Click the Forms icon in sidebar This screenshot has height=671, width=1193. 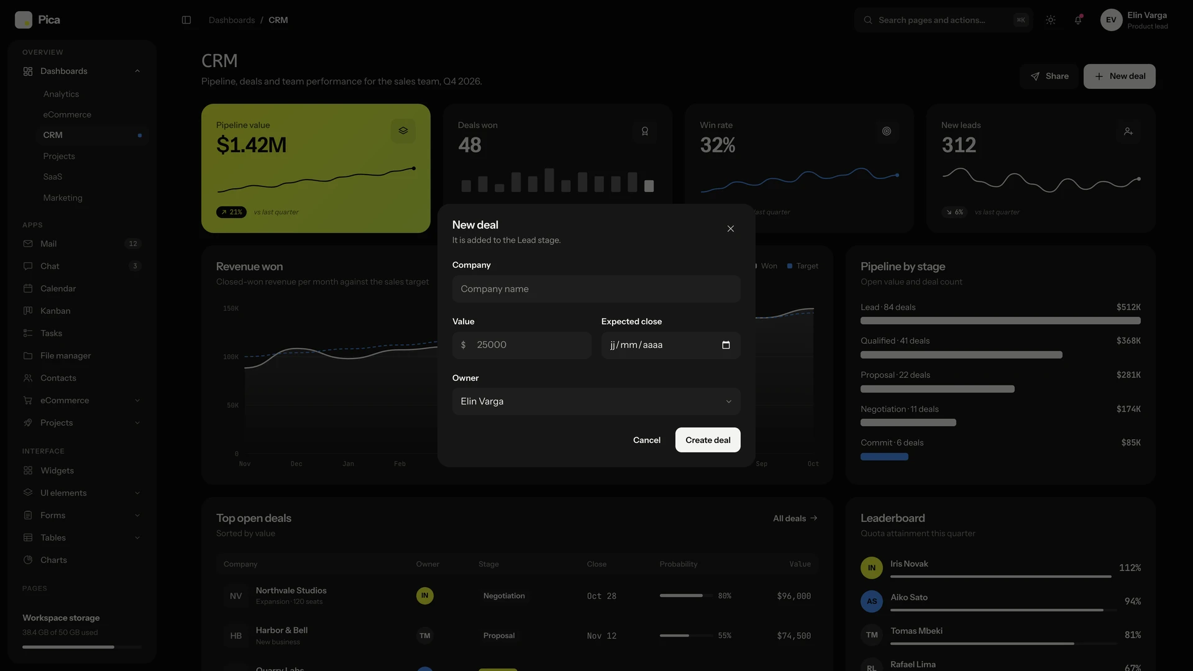(28, 515)
